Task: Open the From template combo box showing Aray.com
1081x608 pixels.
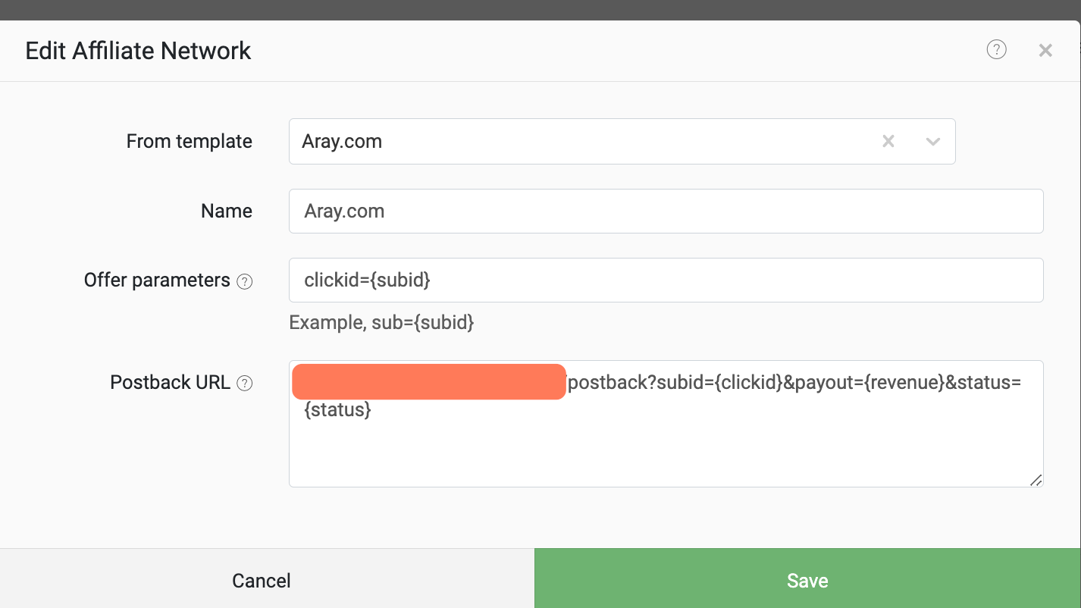Action: tap(622, 141)
